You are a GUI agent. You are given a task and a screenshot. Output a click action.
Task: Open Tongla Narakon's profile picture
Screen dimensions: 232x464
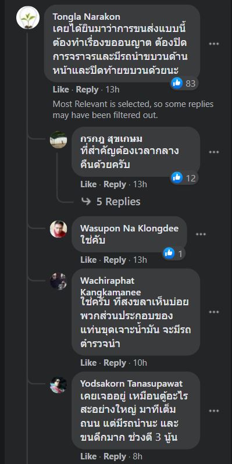coord(28,18)
